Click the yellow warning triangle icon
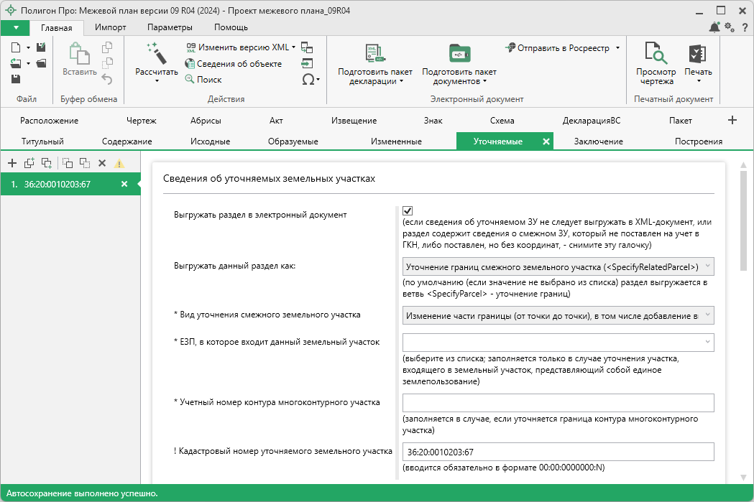Image resolution: width=754 pixels, height=502 pixels. 119,163
